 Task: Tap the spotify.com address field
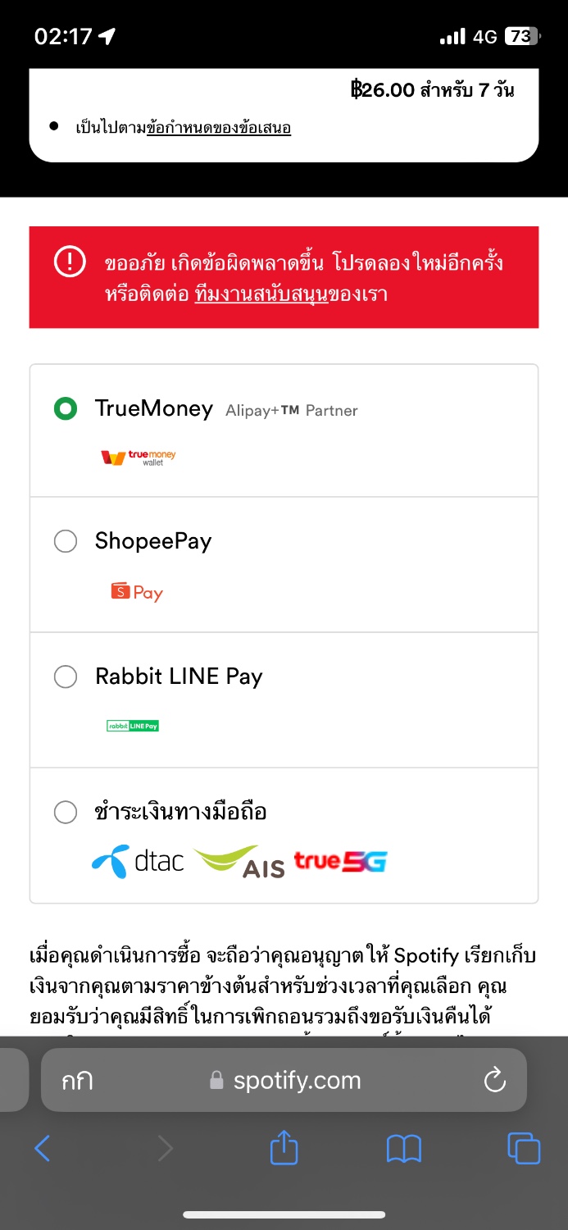click(285, 1081)
